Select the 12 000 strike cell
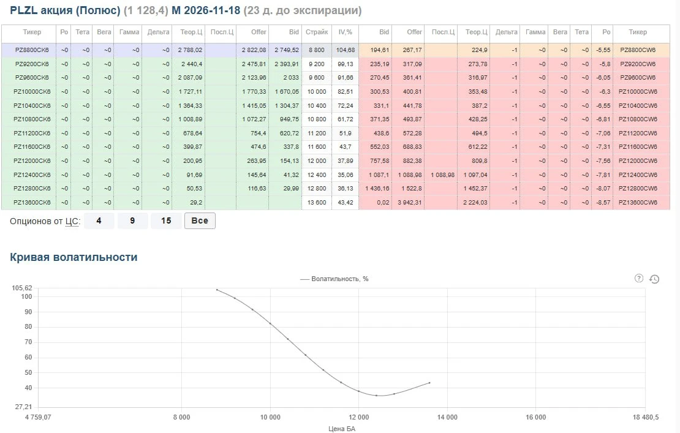 317,161
